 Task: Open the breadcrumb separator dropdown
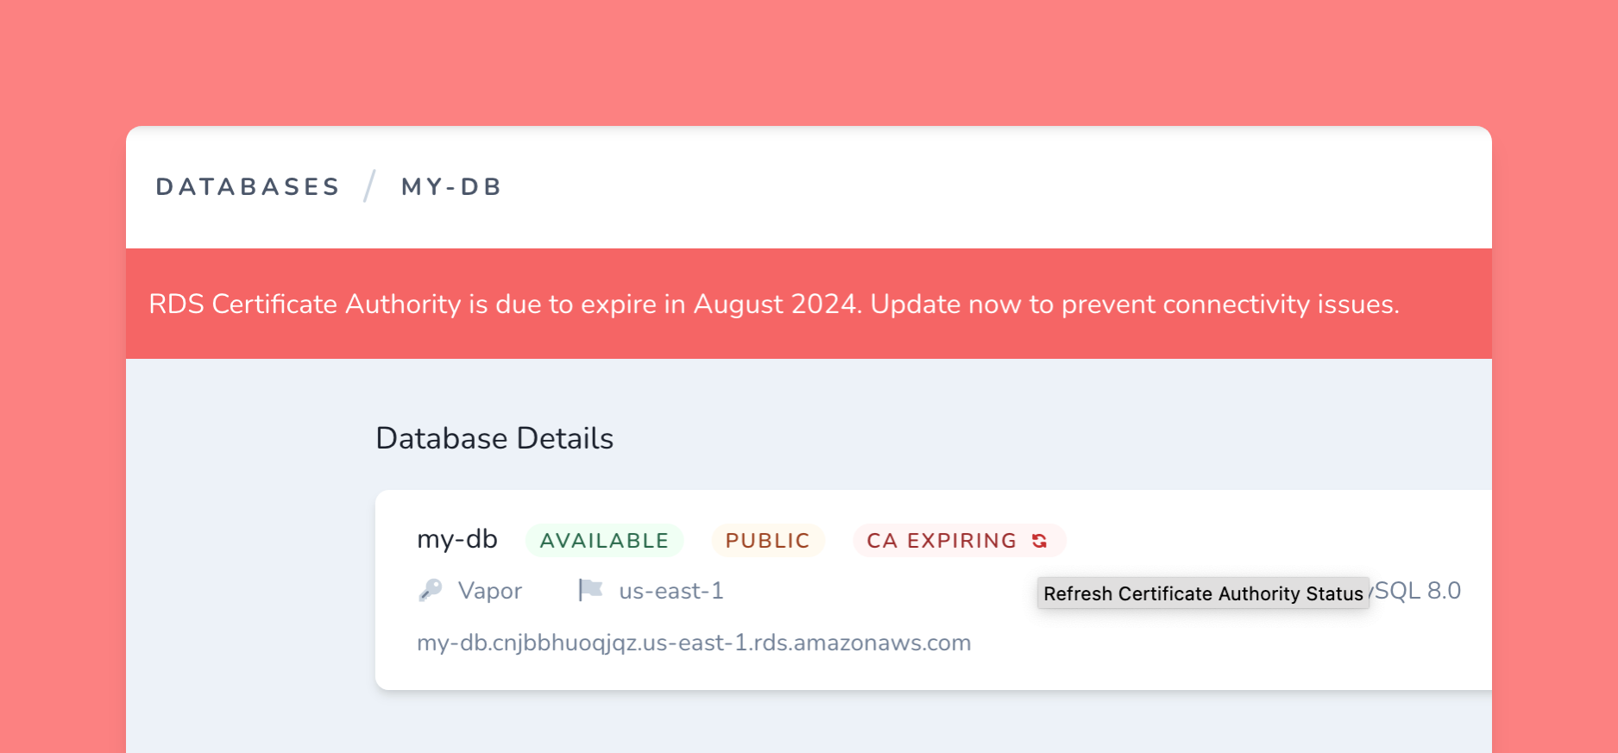(x=370, y=185)
